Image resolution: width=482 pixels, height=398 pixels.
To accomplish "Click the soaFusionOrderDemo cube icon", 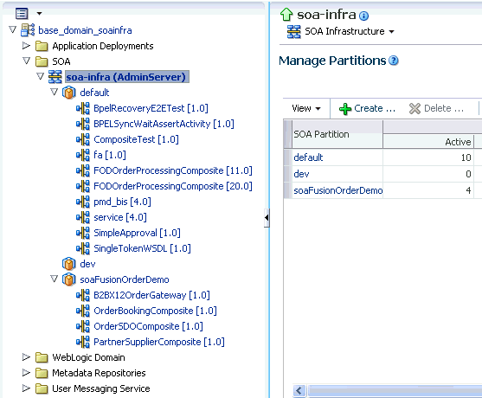I will 69,279.
